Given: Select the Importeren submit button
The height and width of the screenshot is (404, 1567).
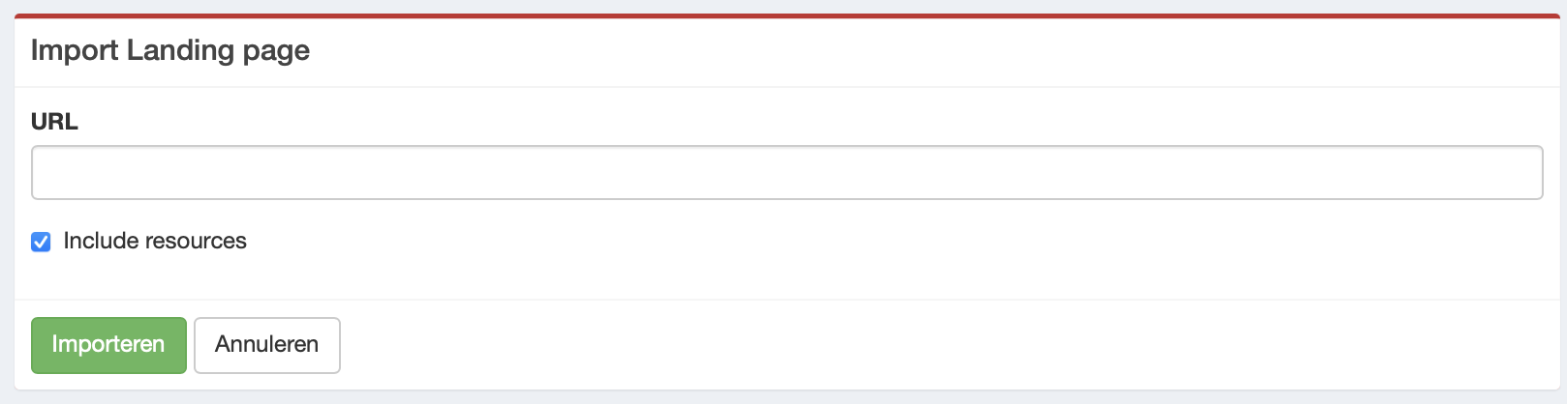Looking at the screenshot, I should point(108,345).
